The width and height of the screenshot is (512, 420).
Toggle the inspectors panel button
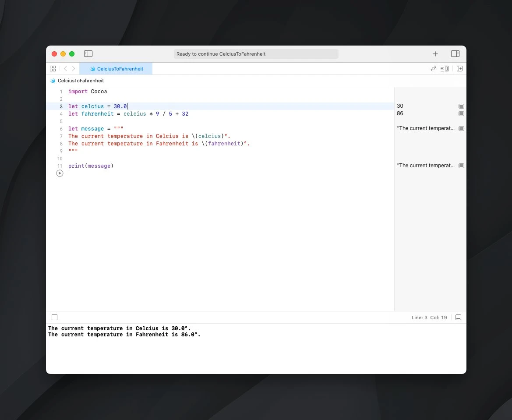pos(455,54)
